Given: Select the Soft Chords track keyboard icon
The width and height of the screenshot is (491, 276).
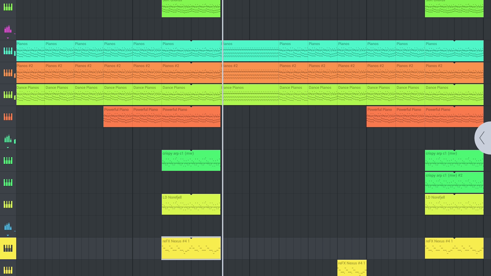Looking at the screenshot, I should [8, 7].
